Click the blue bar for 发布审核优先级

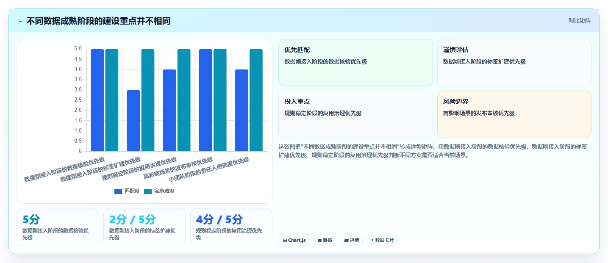click(x=205, y=100)
